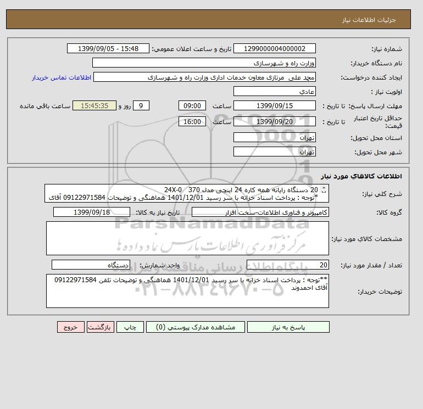Click the label 'شماره نیاز:'

point(387,49)
